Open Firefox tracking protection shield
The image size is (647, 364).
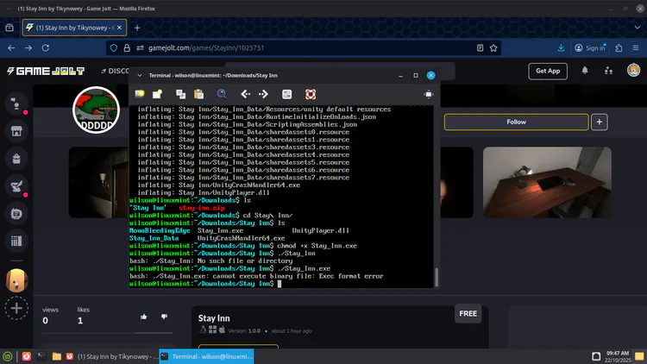(114, 48)
